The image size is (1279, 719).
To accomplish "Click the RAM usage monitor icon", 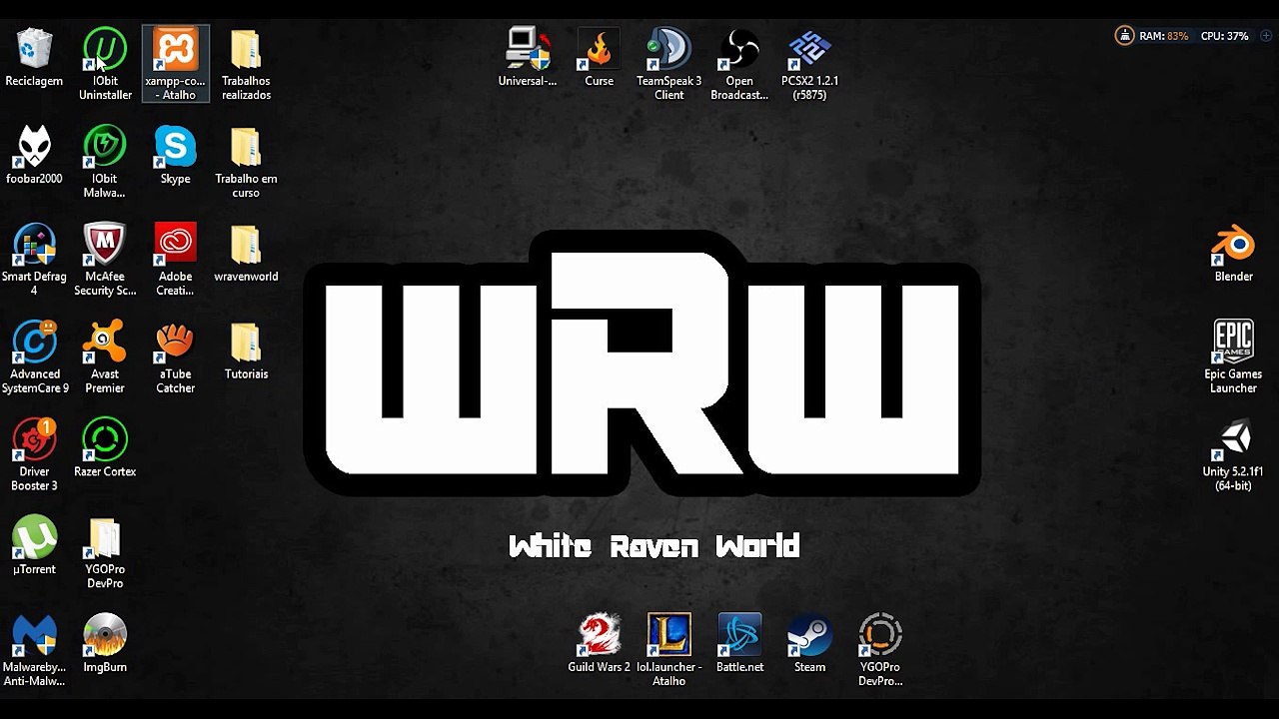I will tap(1125, 36).
